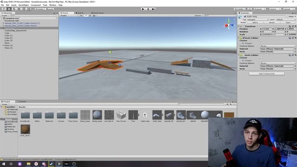Toggle the Static checkbox
This screenshot has width=297, height=167.
(x=287, y=17)
